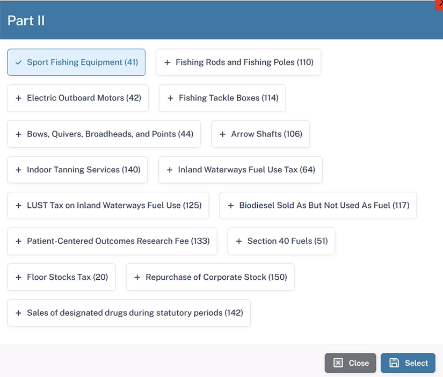
Task: Add Inland Waterways Fuel Use Tax (64)
Action: [x=241, y=170]
